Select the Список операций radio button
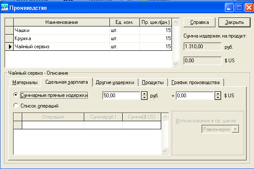Image resolution: width=254 pixels, height=169 pixels. point(16,105)
